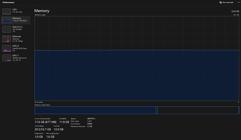Image resolution: width=241 pixels, height=140 pixels.
Task: Click the Hardware reserved label
Action: 78,126
